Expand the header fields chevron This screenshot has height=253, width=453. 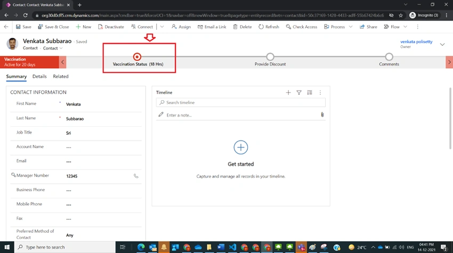pos(442,44)
